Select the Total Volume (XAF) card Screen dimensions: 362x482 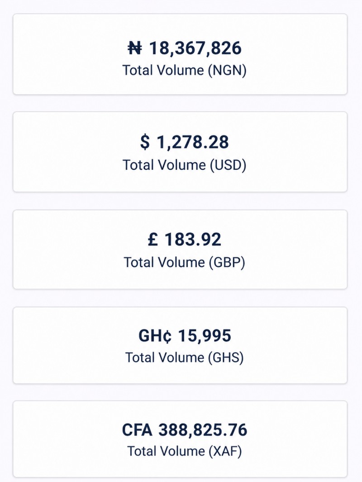(180, 439)
